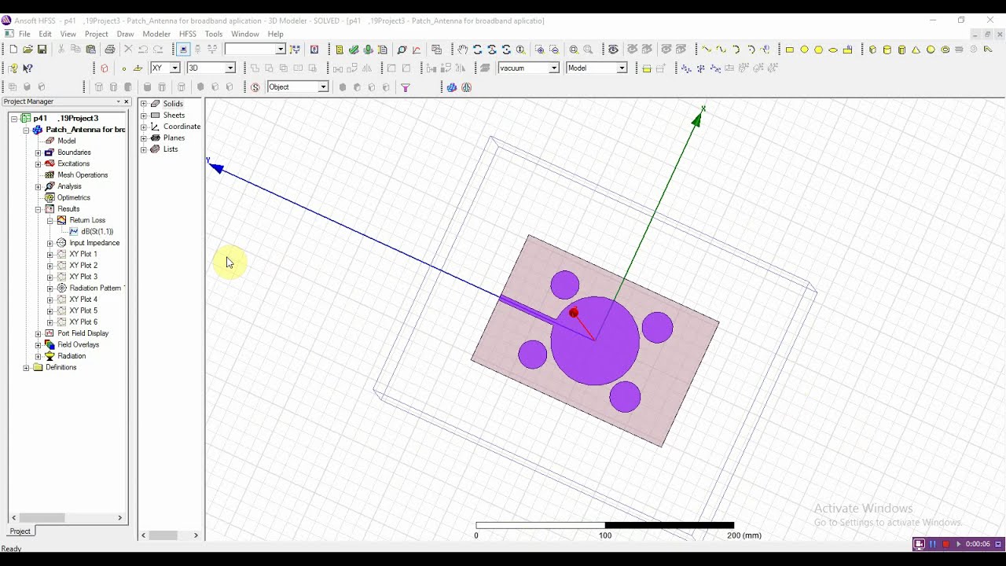Expand the Sheets node in model tree
Viewport: 1006px width, 566px height.
click(144, 116)
